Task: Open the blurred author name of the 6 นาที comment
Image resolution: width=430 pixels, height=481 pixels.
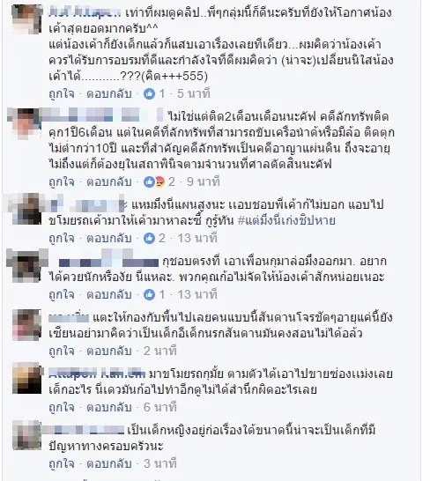Action: coord(97,374)
